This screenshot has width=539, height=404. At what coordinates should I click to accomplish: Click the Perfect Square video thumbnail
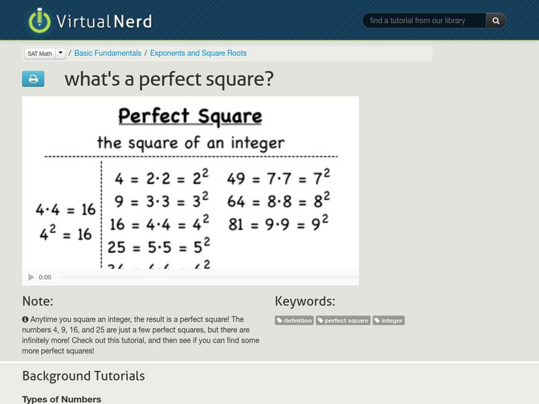[x=190, y=182]
